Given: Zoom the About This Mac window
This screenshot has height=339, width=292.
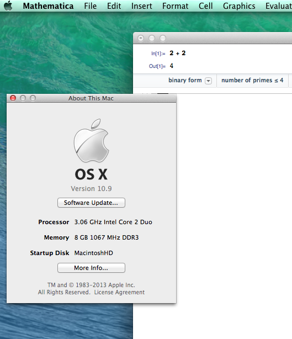Looking at the screenshot, I should coord(33,98).
